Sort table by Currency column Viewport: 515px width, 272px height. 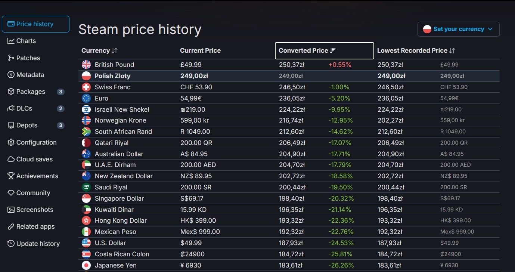coord(99,50)
